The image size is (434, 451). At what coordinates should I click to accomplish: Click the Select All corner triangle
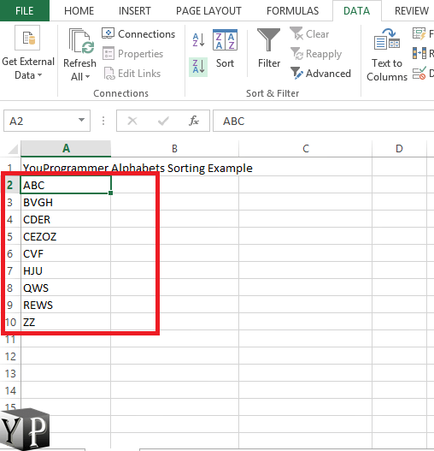13,149
